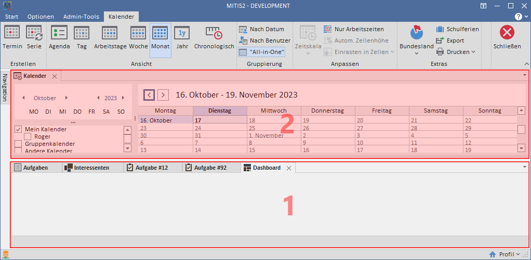Create a Serie recurring appointment
The height and width of the screenshot is (260, 531).
[34, 37]
